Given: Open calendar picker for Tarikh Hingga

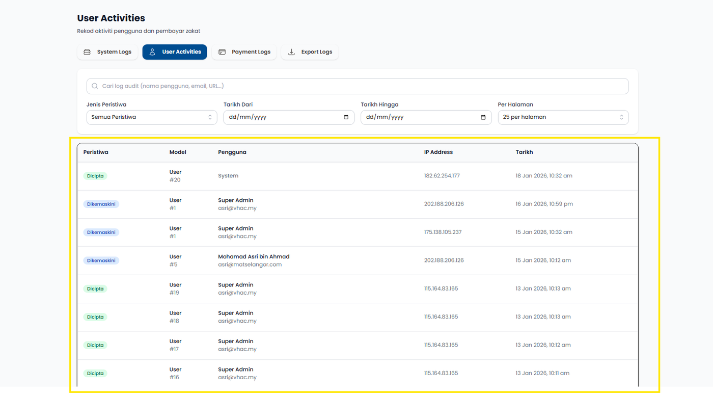Looking at the screenshot, I should (x=483, y=117).
